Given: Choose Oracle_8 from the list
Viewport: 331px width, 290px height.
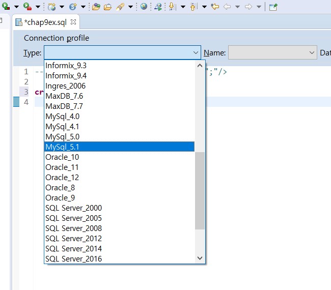Looking at the screenshot, I should click(x=119, y=188).
